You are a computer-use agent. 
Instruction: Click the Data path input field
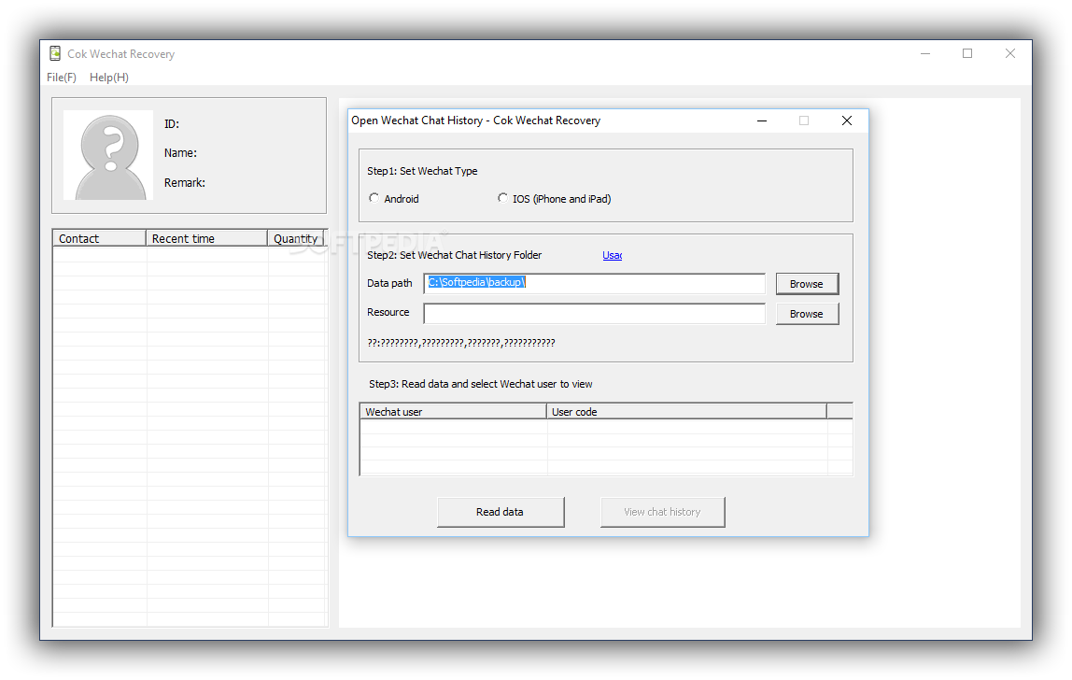(594, 283)
